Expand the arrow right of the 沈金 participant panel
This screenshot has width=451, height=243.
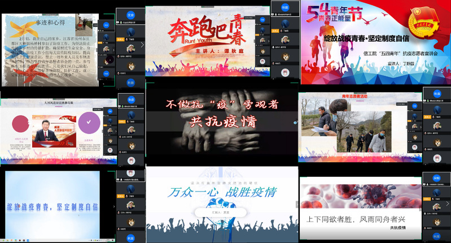click(x=142, y=45)
